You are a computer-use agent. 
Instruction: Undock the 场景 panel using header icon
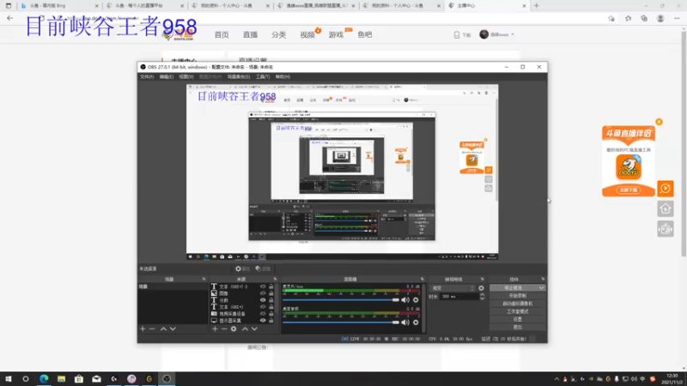pyautogui.click(x=204, y=280)
